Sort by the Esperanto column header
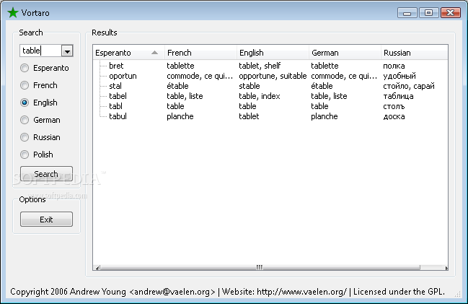Image resolution: width=468 pixels, height=304 pixels. click(x=128, y=53)
